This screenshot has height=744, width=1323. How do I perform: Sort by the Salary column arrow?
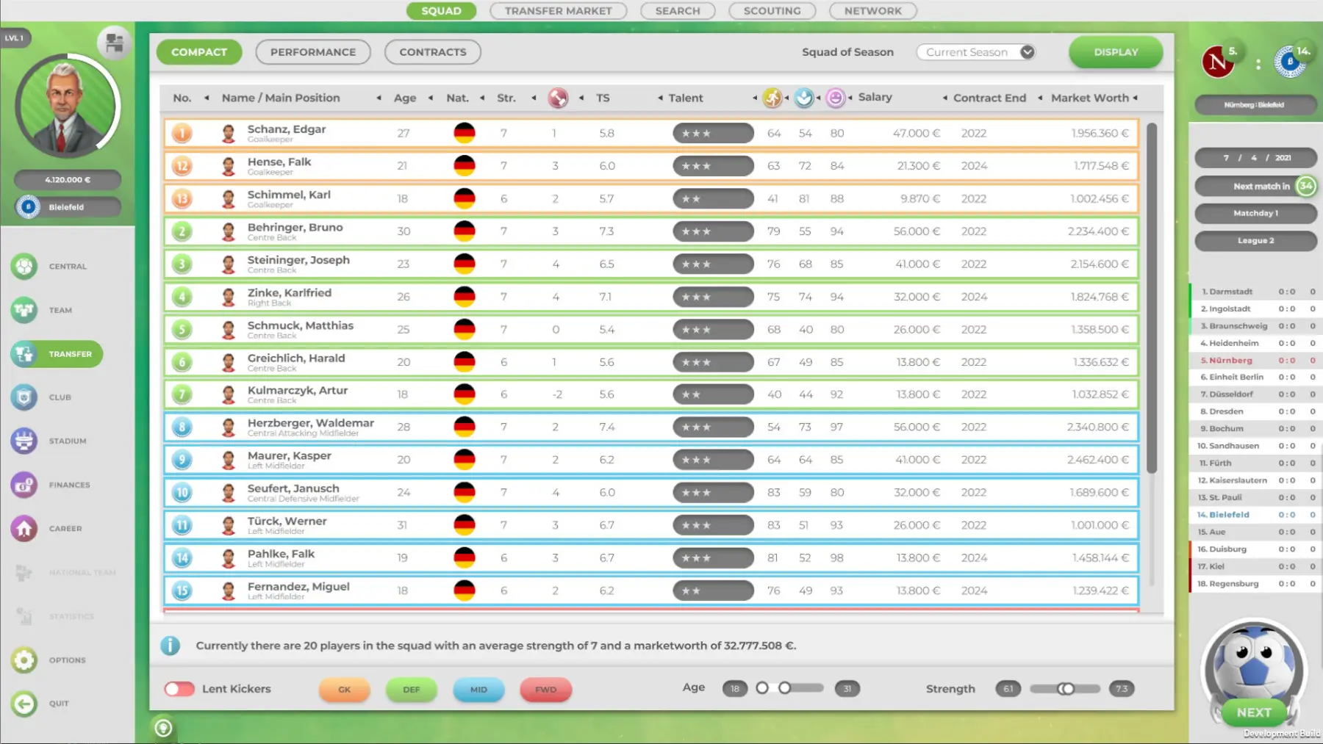pyautogui.click(x=945, y=98)
